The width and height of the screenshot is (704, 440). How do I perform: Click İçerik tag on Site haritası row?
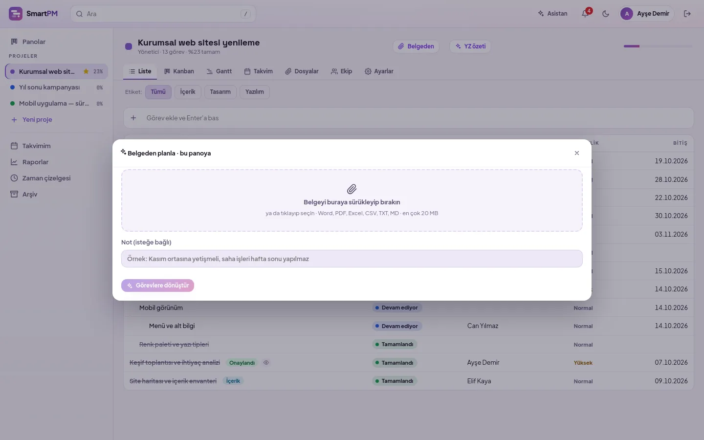pyautogui.click(x=233, y=381)
